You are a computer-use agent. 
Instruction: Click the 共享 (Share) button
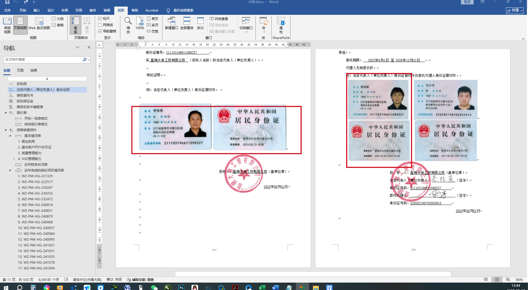coord(515,10)
